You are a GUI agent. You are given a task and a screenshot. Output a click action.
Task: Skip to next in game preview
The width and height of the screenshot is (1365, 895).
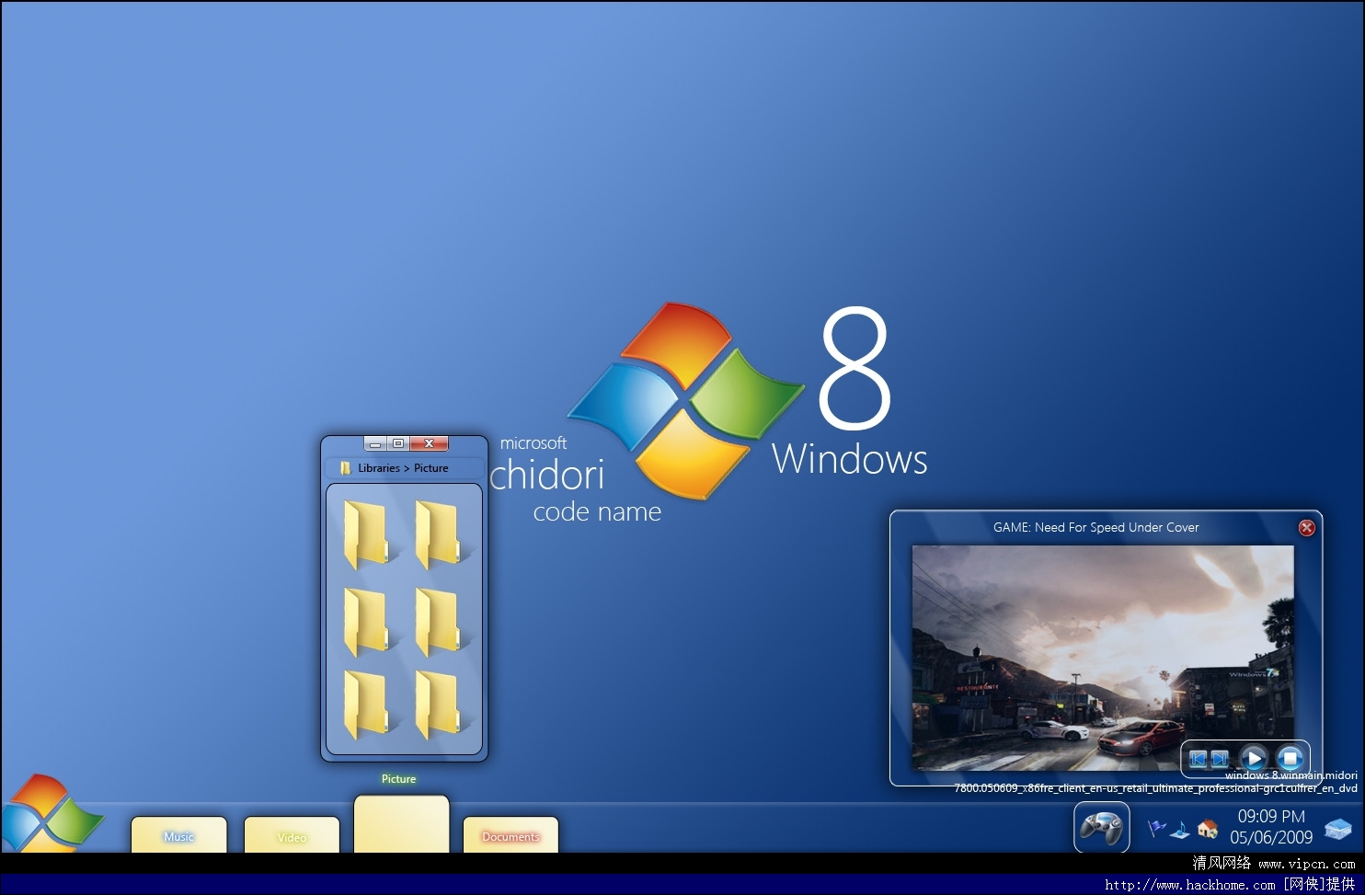point(1219,759)
